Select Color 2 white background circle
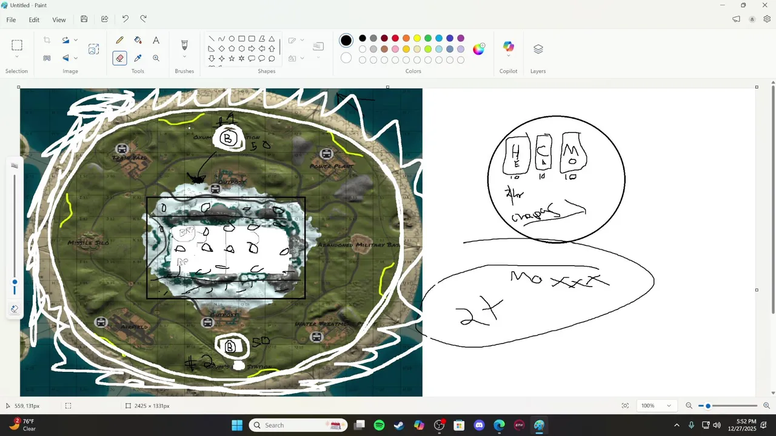The height and width of the screenshot is (436, 776). pos(346,58)
